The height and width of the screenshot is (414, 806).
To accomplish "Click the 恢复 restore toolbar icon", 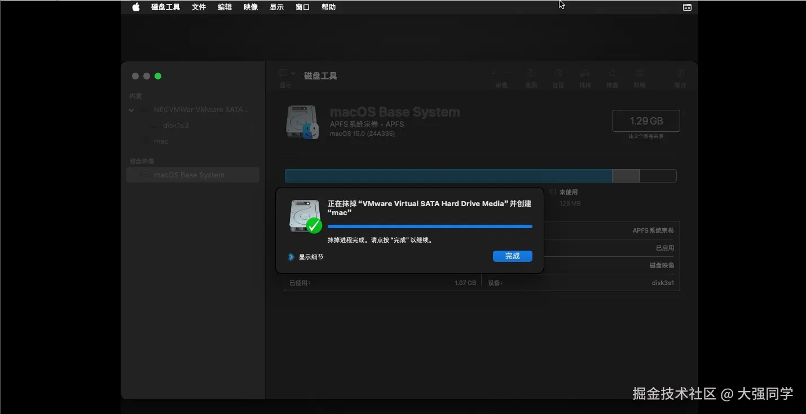I will coord(612,73).
